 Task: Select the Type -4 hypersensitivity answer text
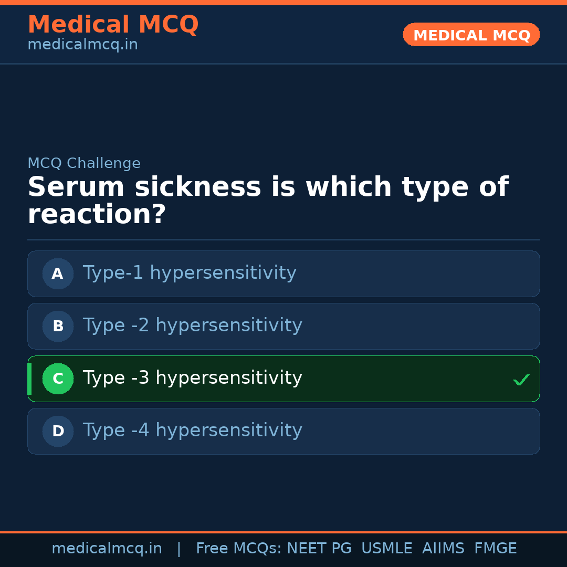click(x=192, y=430)
